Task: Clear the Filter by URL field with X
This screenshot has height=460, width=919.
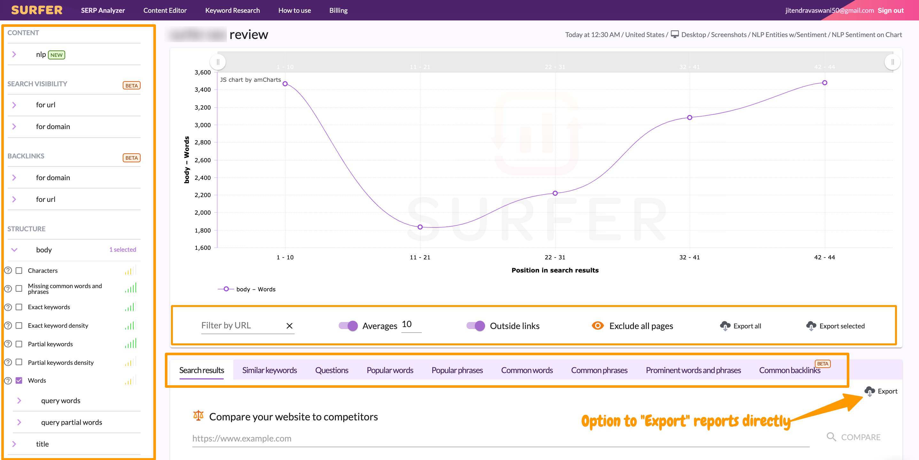Action: 289,326
